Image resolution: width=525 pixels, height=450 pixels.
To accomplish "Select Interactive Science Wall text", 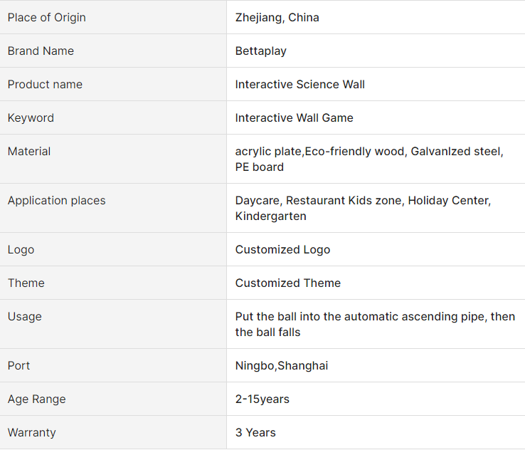I will pos(299,85).
